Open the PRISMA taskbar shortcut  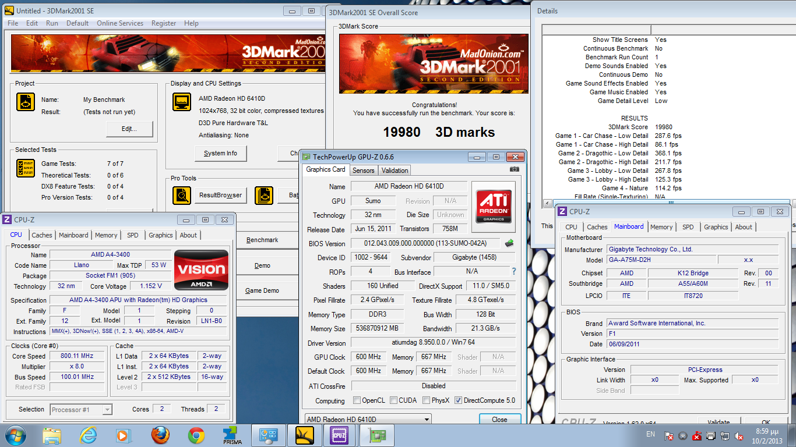(x=233, y=435)
